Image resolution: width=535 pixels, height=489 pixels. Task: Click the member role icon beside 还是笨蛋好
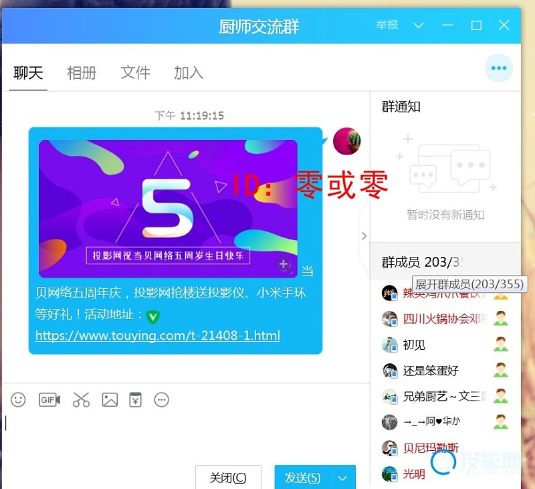(500, 370)
